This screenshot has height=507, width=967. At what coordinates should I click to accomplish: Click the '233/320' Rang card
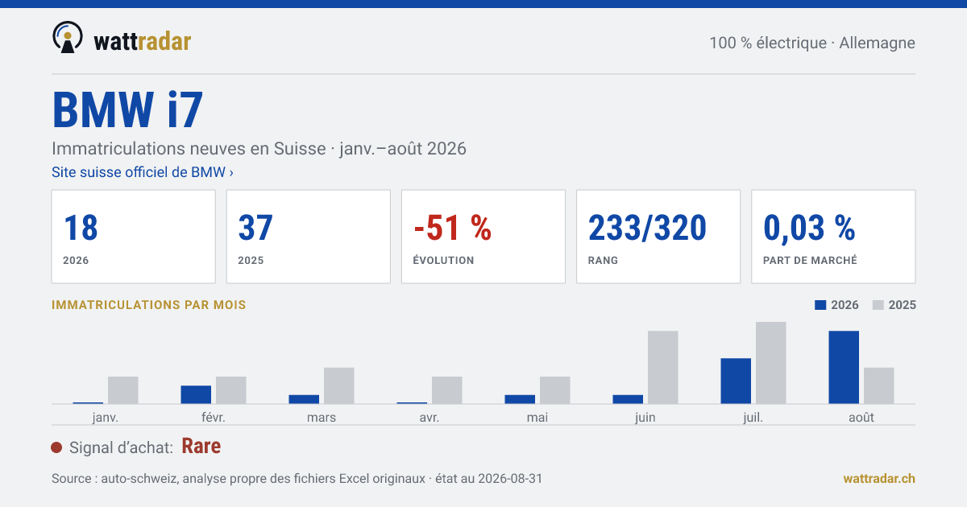click(x=658, y=237)
